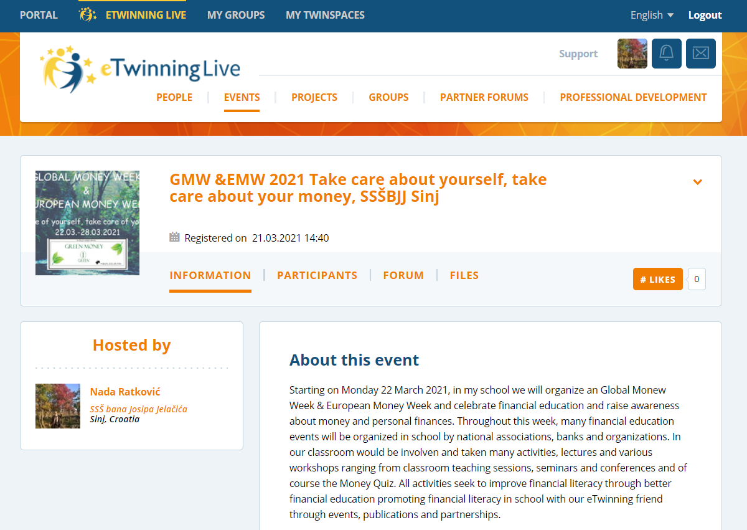Navigate to EVENTS section

point(242,97)
